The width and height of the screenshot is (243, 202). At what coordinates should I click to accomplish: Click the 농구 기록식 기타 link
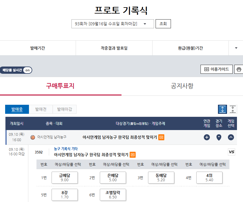tap(66, 149)
